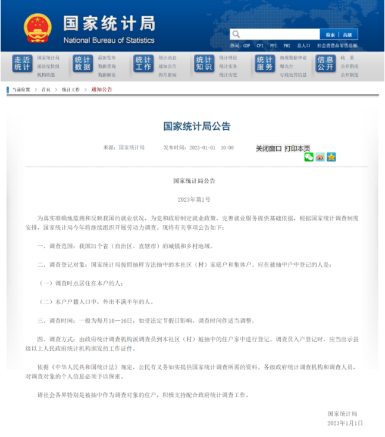Share the announcement via Weibo icon
The width and height of the screenshot is (385, 437).
pyautogui.click(x=320, y=157)
